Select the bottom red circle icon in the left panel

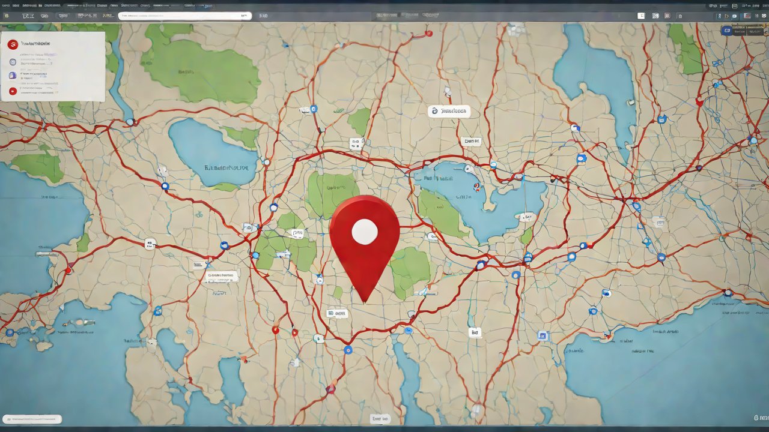(13, 91)
